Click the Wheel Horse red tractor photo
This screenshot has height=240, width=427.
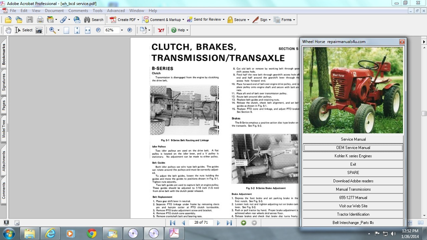click(353, 90)
